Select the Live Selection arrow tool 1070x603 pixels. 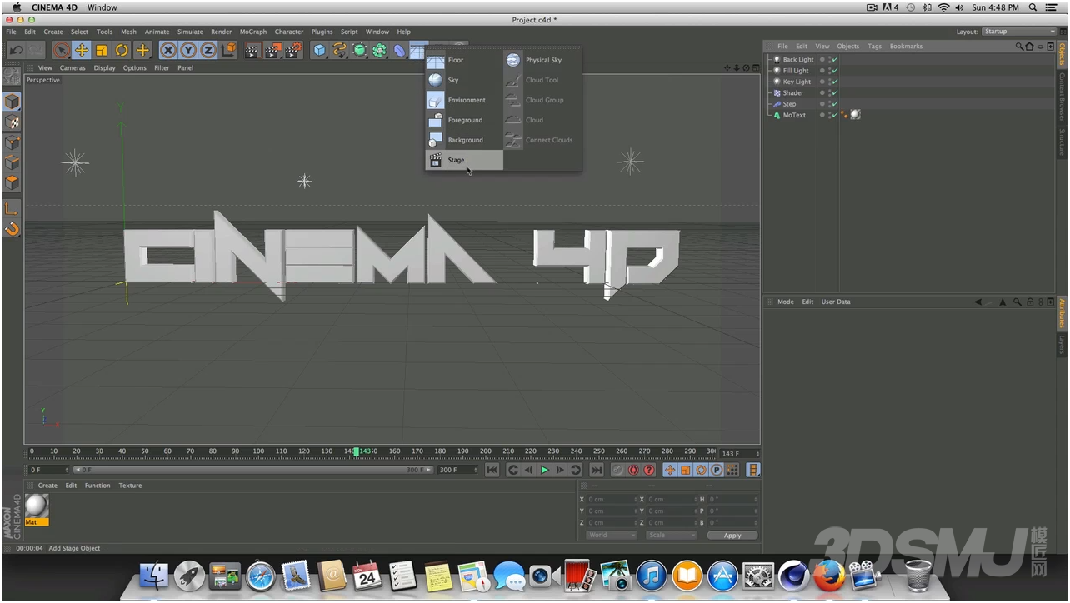[61, 50]
